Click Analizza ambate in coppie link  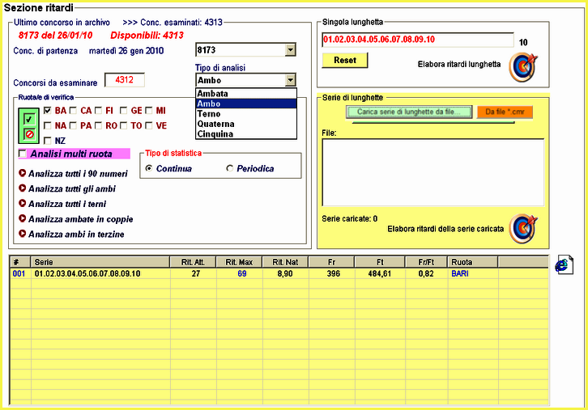(81, 219)
